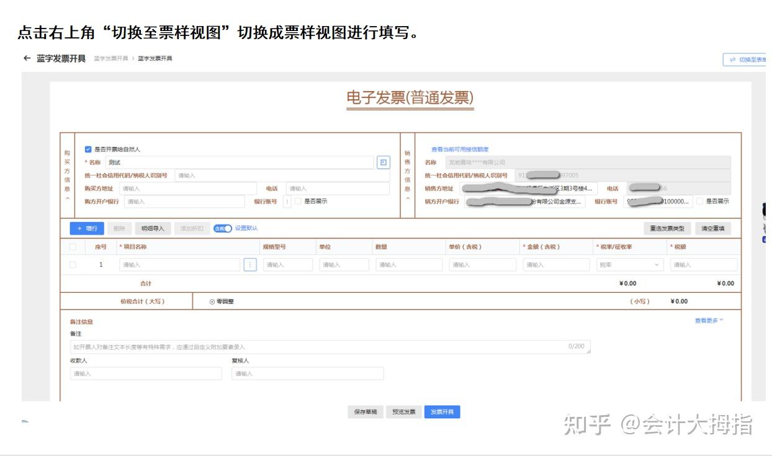
Task: Click the buyer 电话 input field
Action: click(338, 189)
